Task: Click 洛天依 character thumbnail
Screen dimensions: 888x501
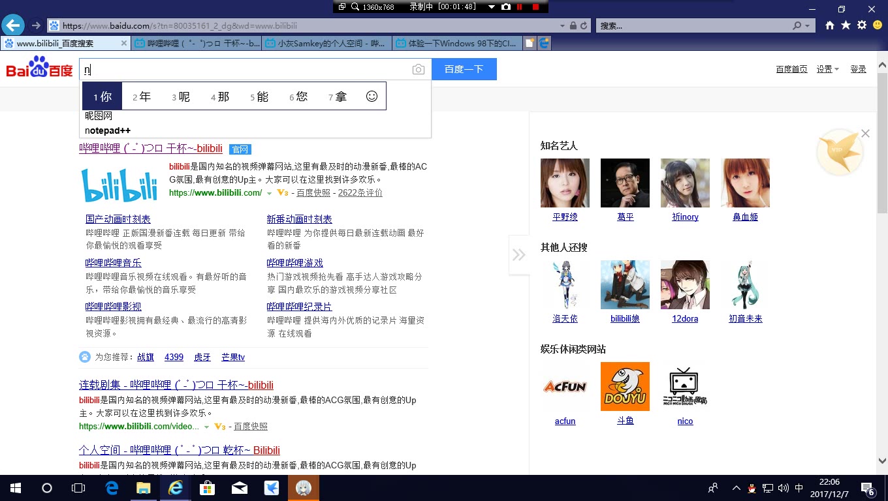Action: 565,284
